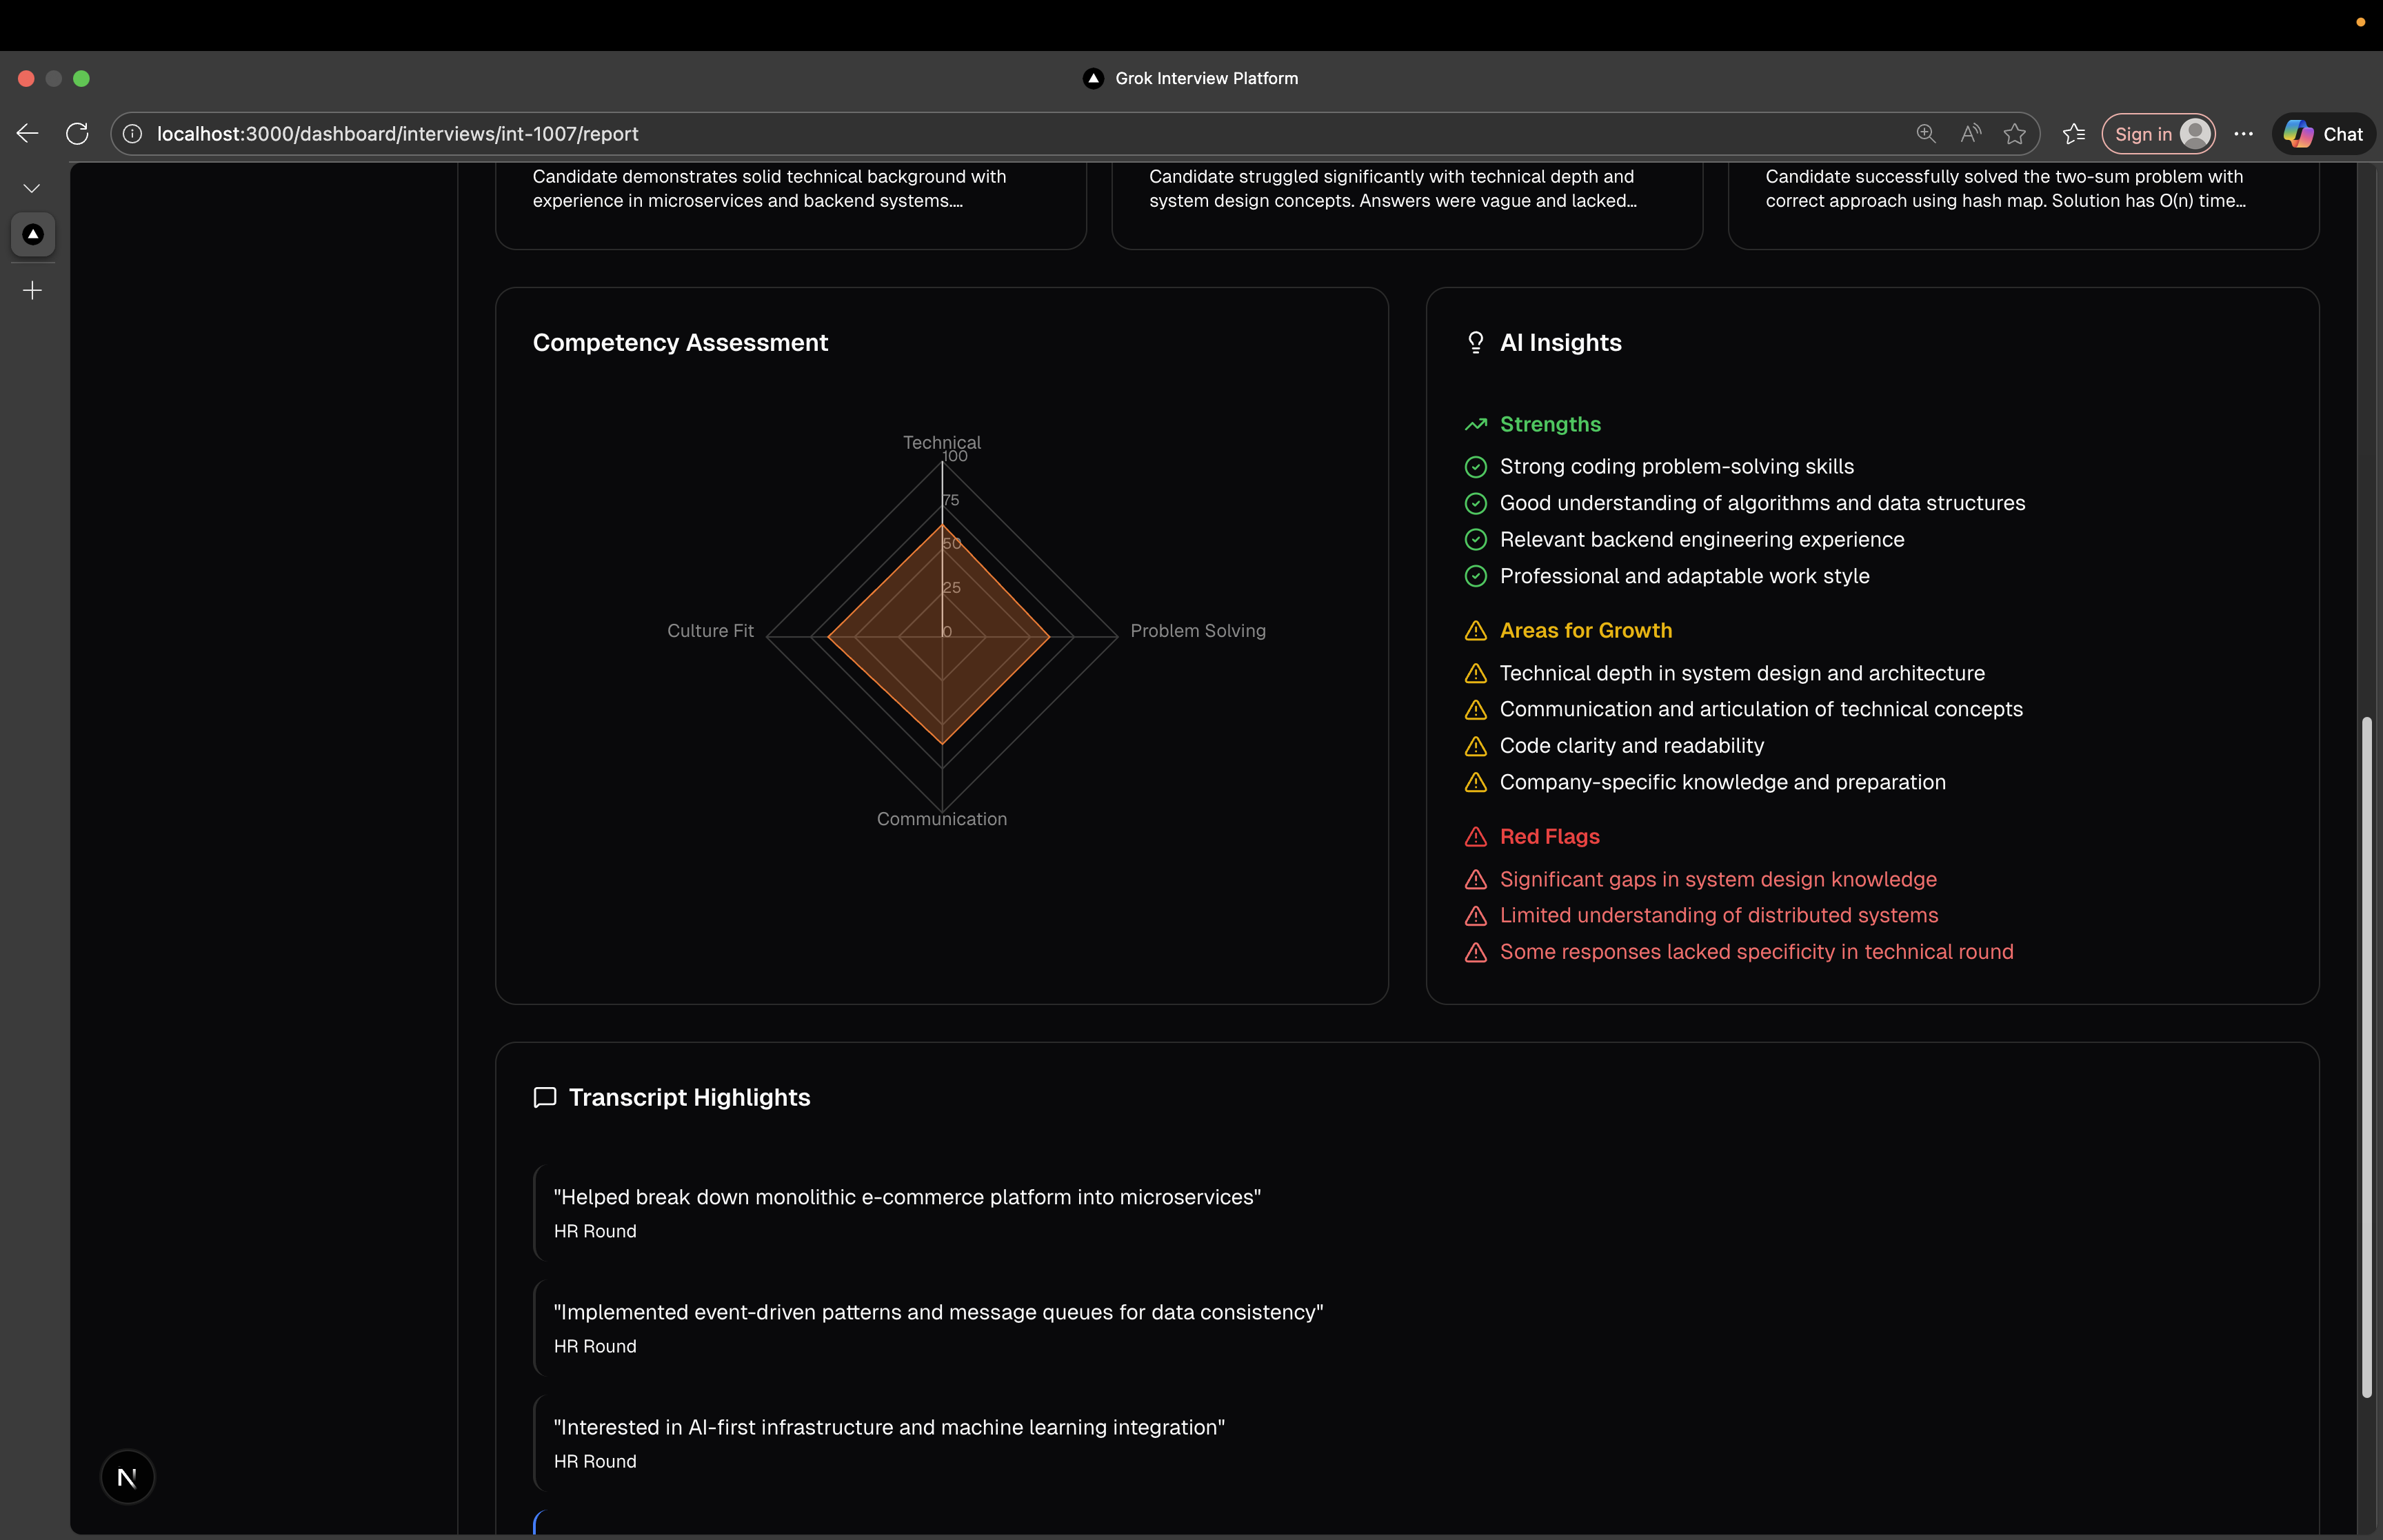Click the zoom magnifier icon in address bar
2383x1540 pixels.
coord(1925,134)
